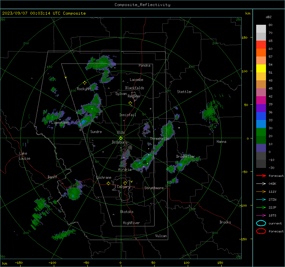The image size is (285, 267).
Task: Pick the indigo swatch between 10 and 0 dBZ
Action: pyautogui.click(x=261, y=148)
